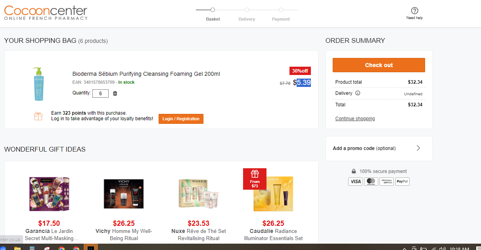Click the red gift 'From $73' badge

255,179
